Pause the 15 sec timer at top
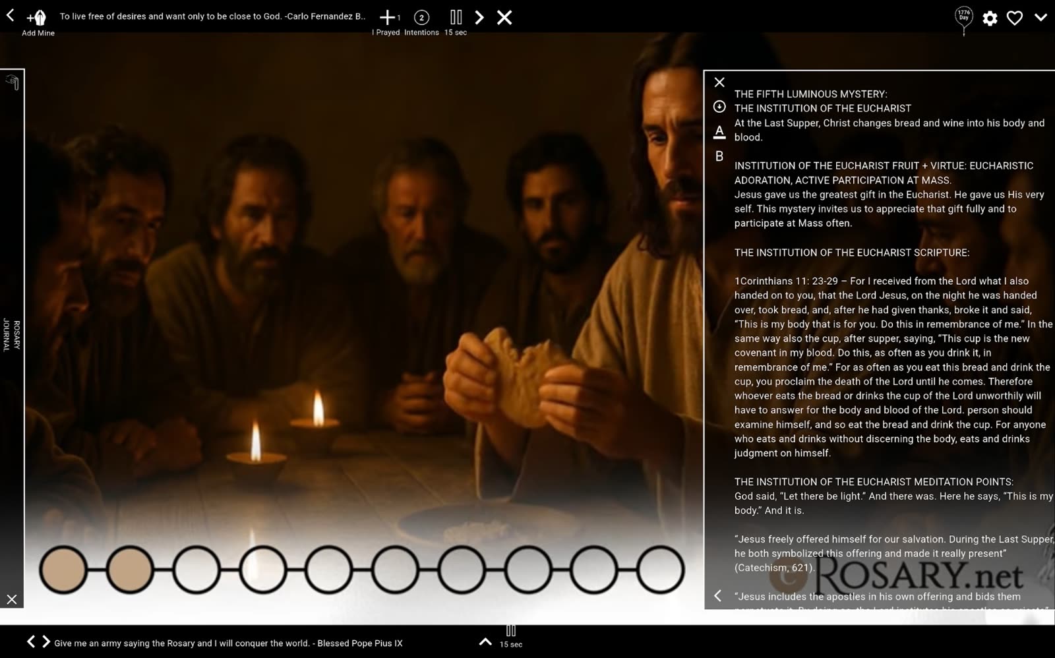The height and width of the screenshot is (658, 1055). [x=456, y=17]
